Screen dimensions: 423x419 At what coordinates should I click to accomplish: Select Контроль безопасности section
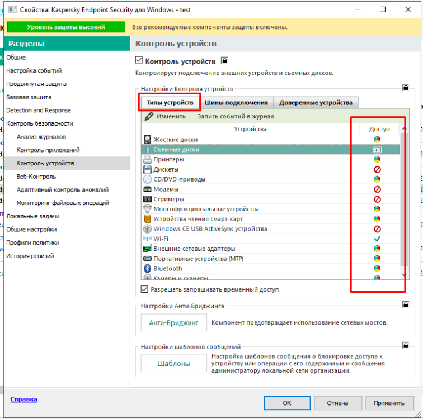coord(40,123)
